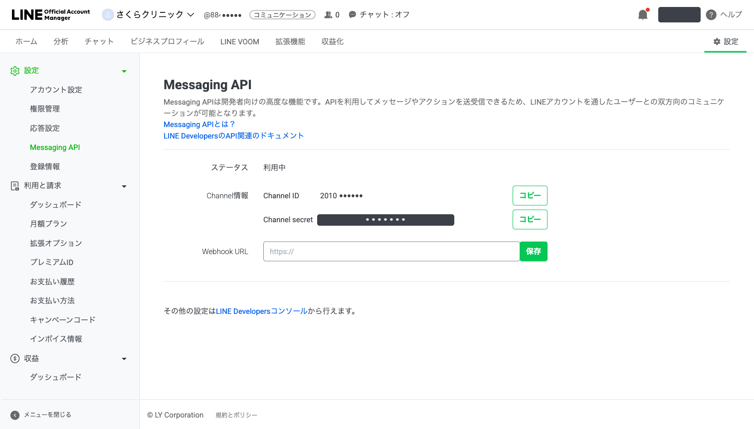Open 拡張オプション in the sidebar
The width and height of the screenshot is (754, 429).
pyautogui.click(x=56, y=243)
